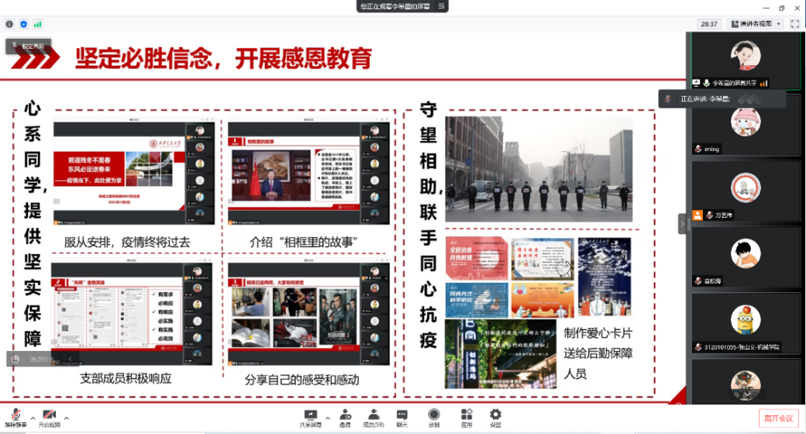Viewport: 806px width, 434px height.
Task: Open the chat panel
Action: coord(402,417)
